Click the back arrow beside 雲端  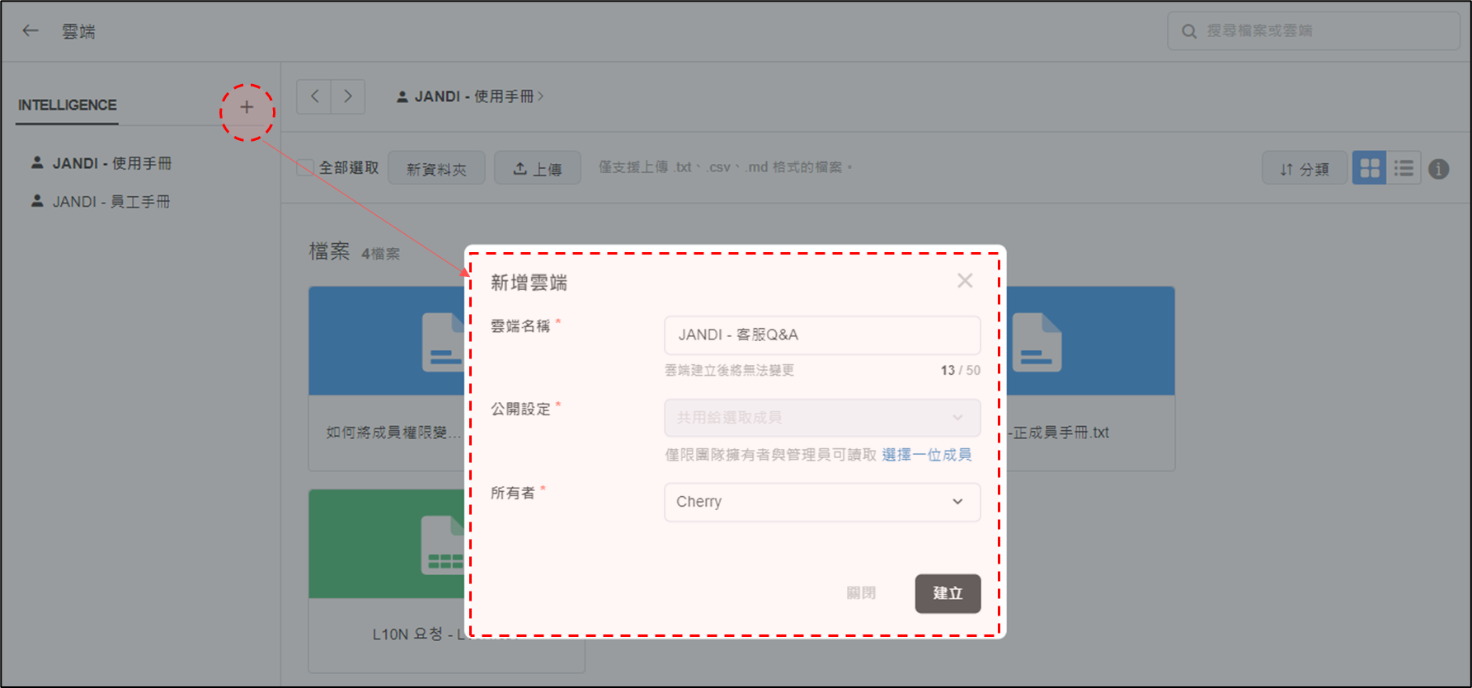point(31,31)
